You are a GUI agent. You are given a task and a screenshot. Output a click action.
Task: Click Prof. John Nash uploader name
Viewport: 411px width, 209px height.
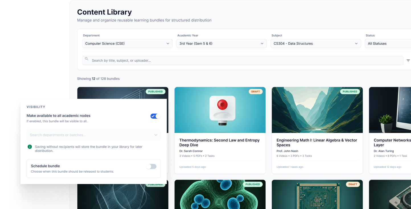[x=287, y=151]
